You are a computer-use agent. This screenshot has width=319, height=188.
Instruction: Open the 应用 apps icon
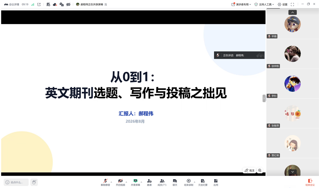pos(216,182)
